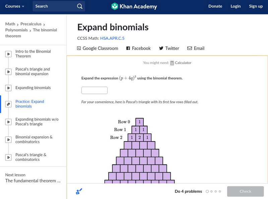Open the binomial theorem breadcrumb link

click(45, 30)
